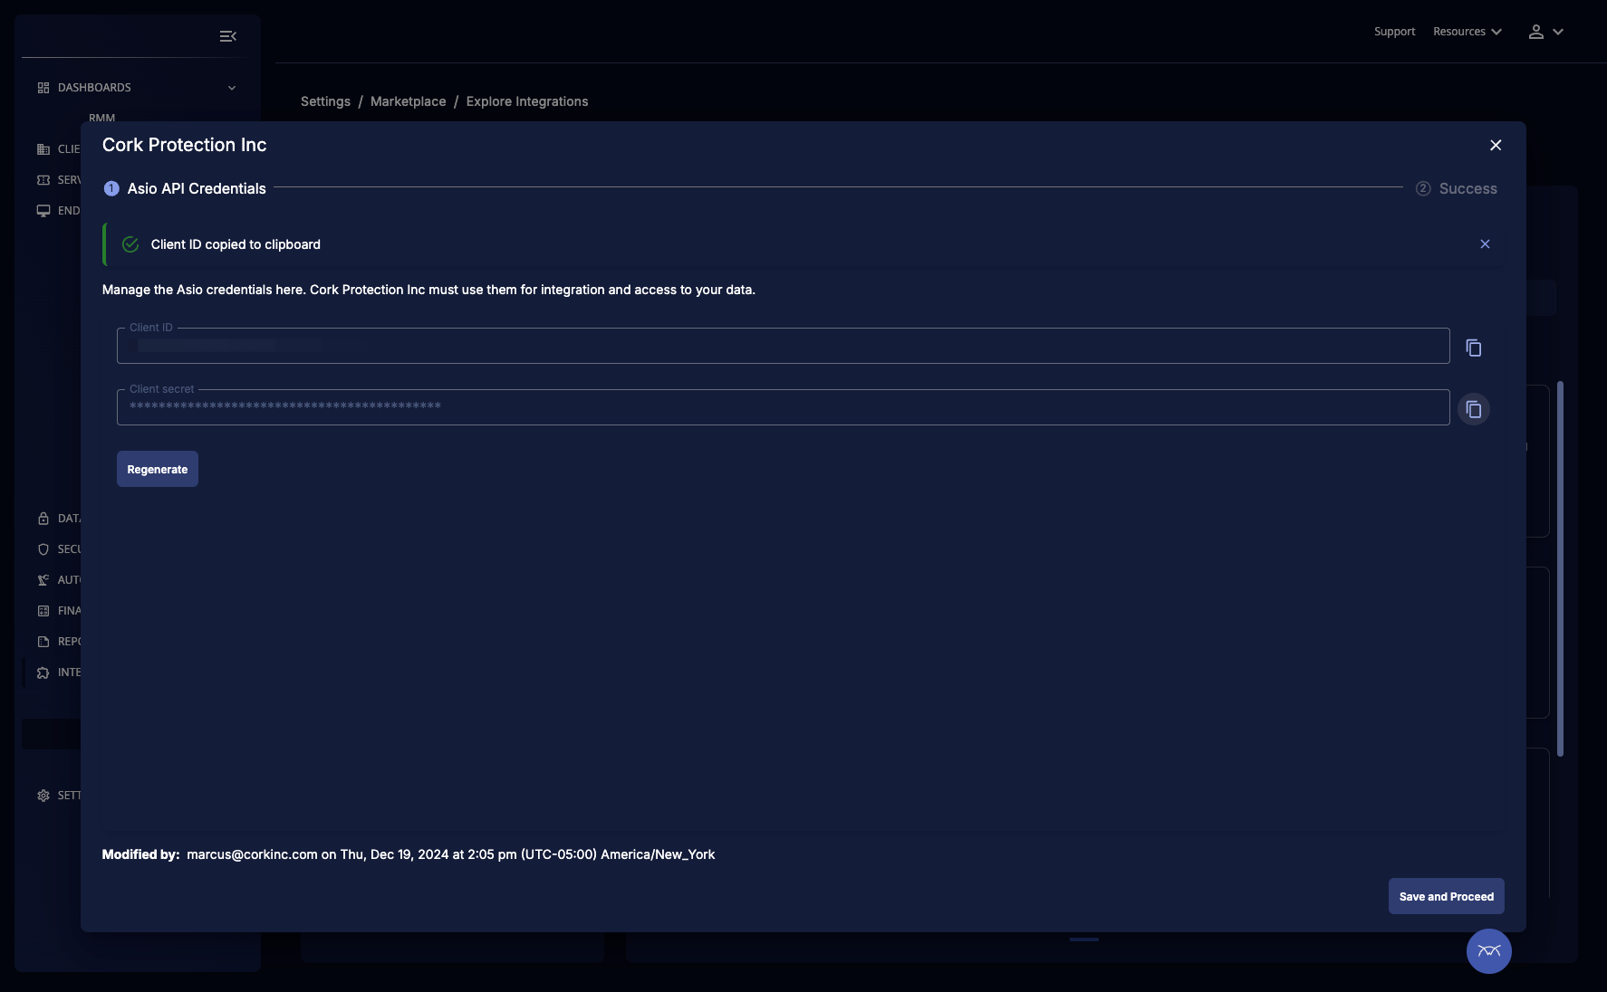The width and height of the screenshot is (1607, 992).
Task: Open the RMM dashboard item
Action: tap(102, 118)
